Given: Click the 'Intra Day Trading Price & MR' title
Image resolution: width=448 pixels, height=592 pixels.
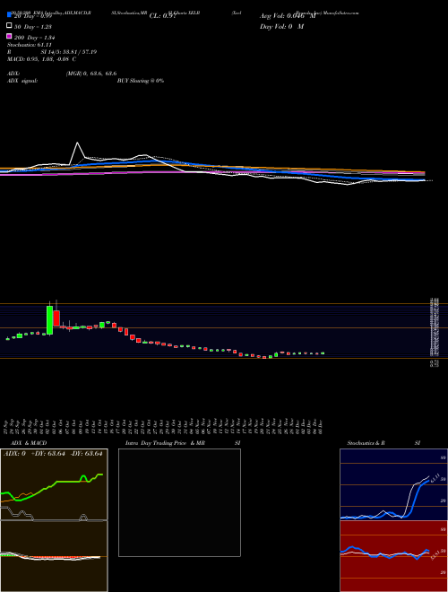Looking at the screenshot, I should [166, 443].
